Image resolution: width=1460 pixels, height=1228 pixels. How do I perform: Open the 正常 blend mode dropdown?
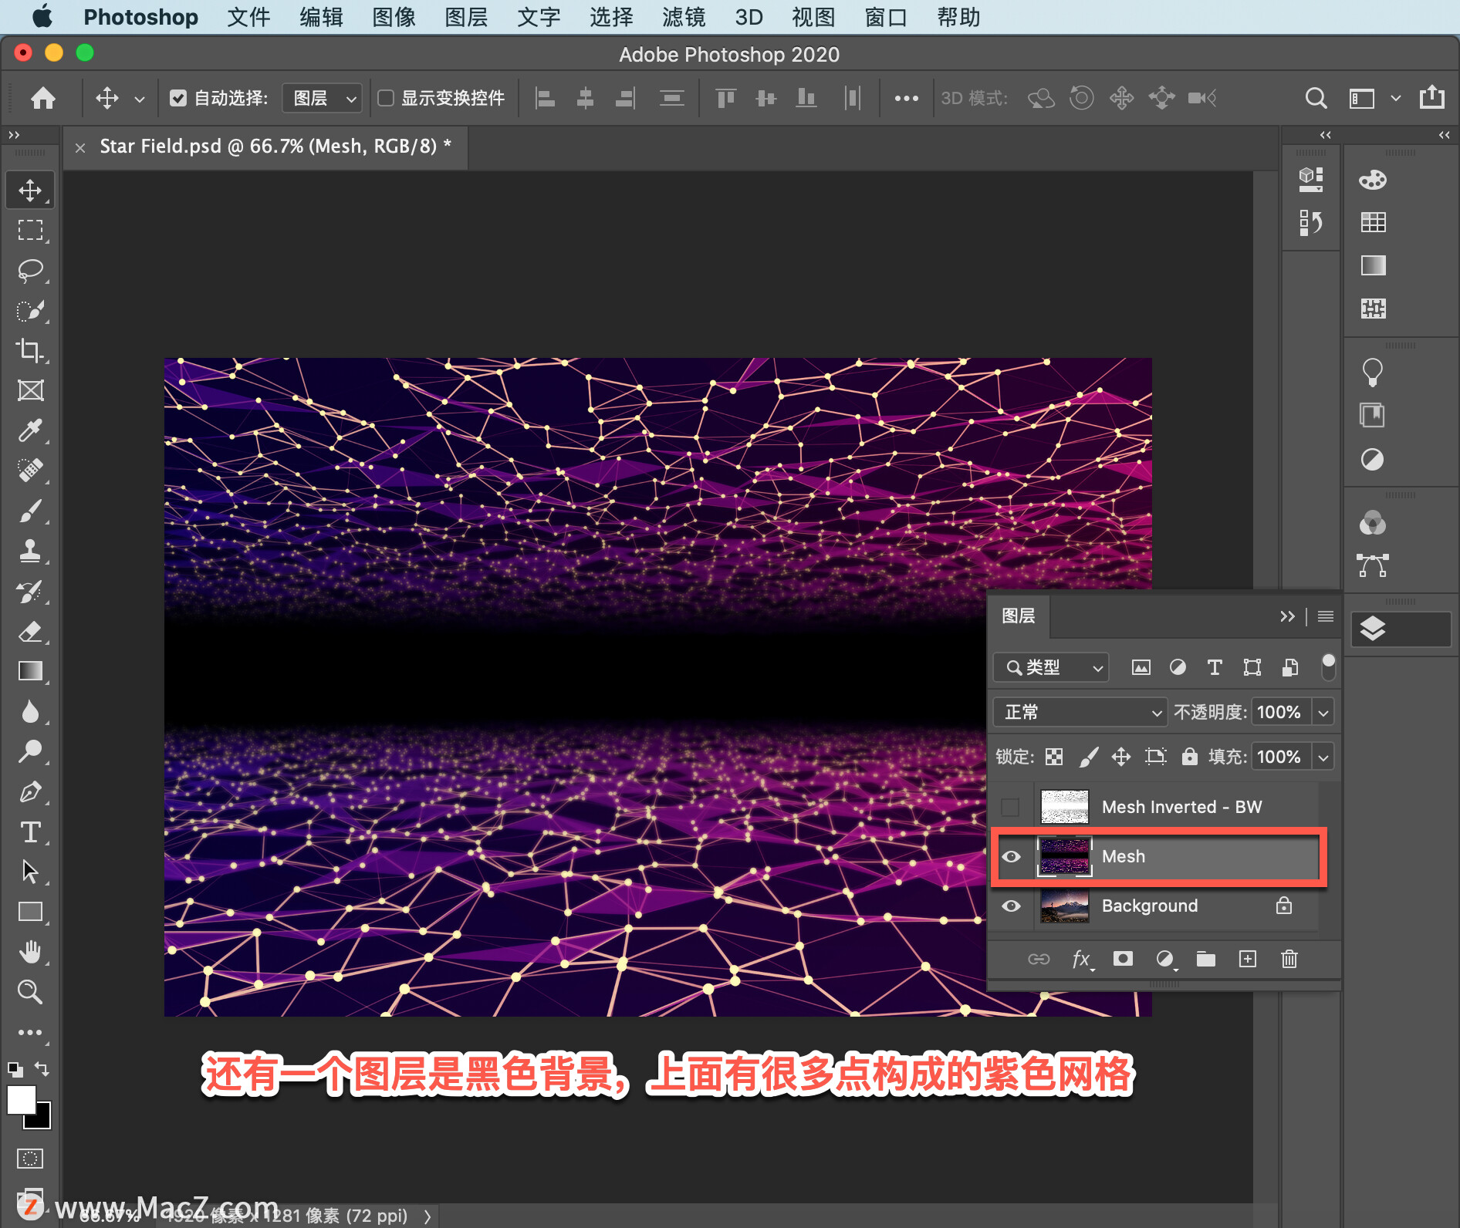[x=1079, y=712]
